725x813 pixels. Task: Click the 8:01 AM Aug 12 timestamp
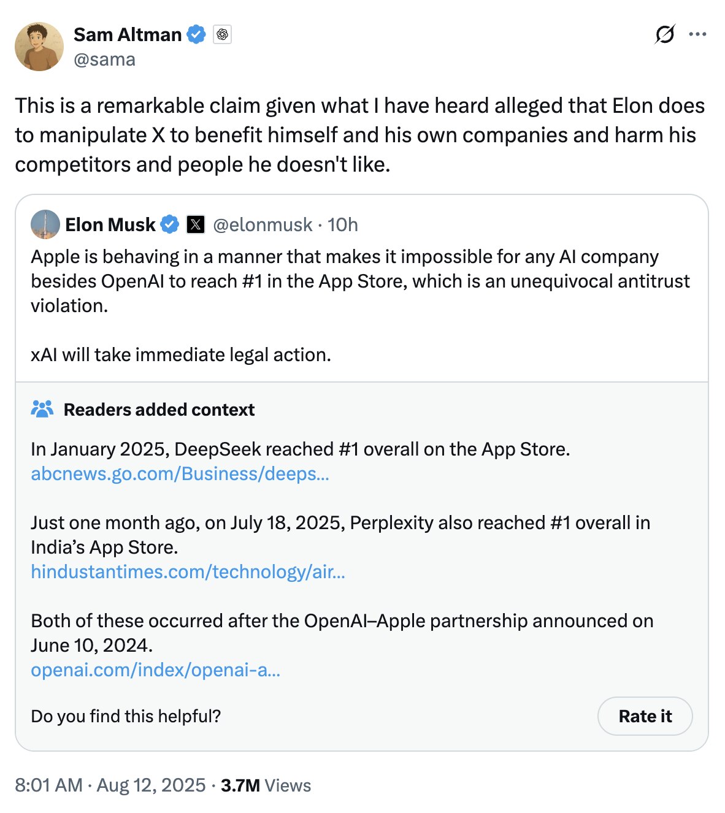(x=110, y=785)
